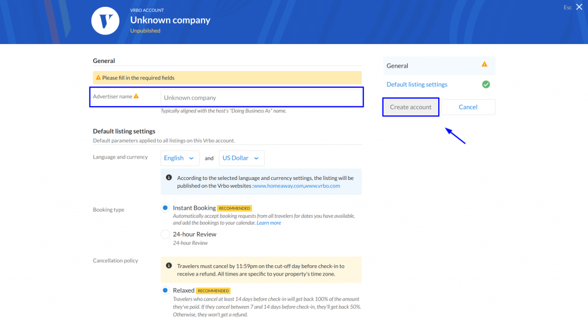Focus the Advertiser name text field
The width and height of the screenshot is (588, 318).
pyautogui.click(x=261, y=97)
